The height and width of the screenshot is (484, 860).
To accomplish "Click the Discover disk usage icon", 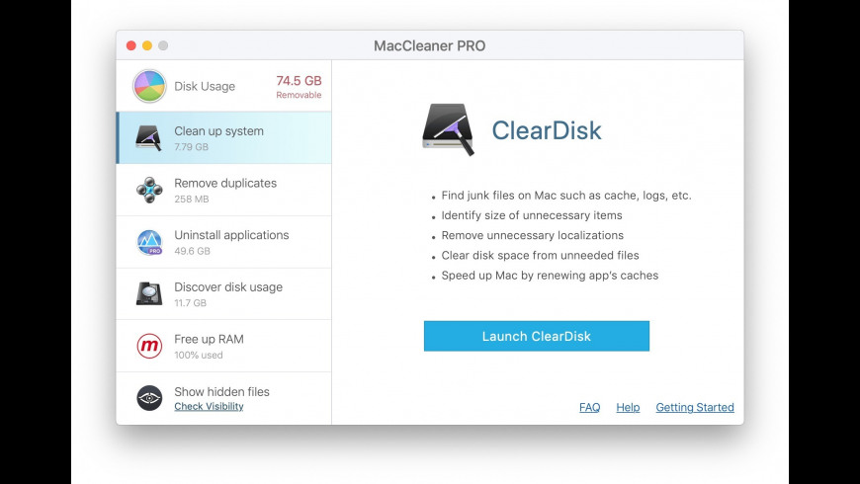I will tap(149, 293).
